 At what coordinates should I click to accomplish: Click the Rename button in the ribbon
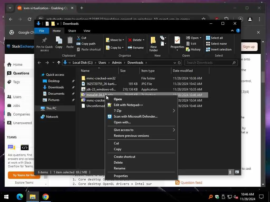pos(136,48)
